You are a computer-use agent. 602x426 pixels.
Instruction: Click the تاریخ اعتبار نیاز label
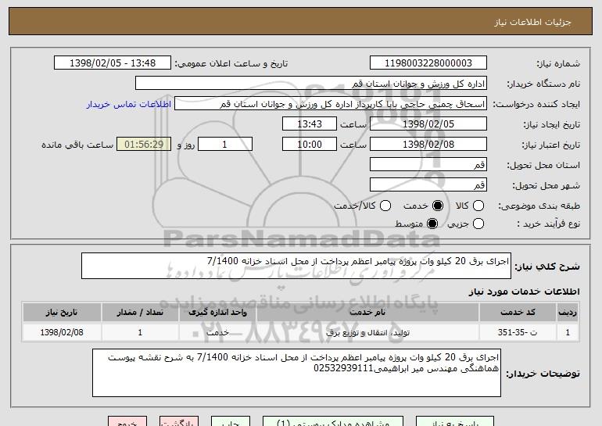550,145
